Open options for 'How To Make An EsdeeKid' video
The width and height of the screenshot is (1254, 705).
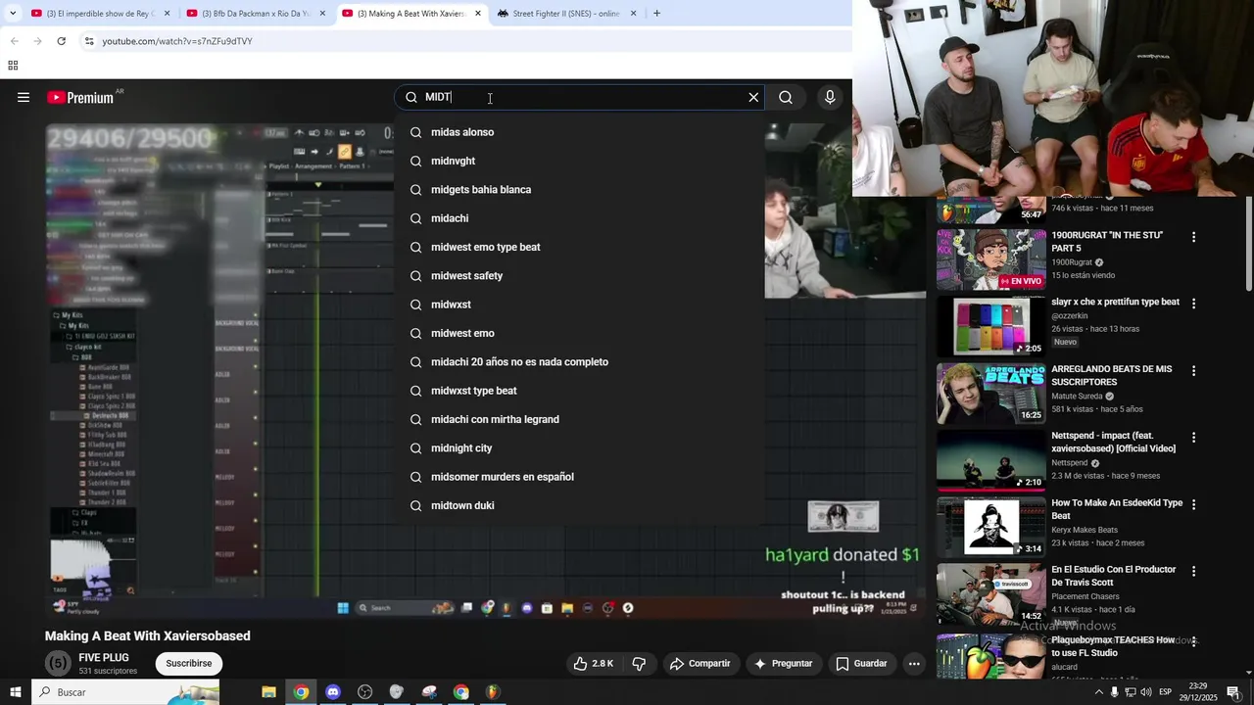pos(1193,504)
